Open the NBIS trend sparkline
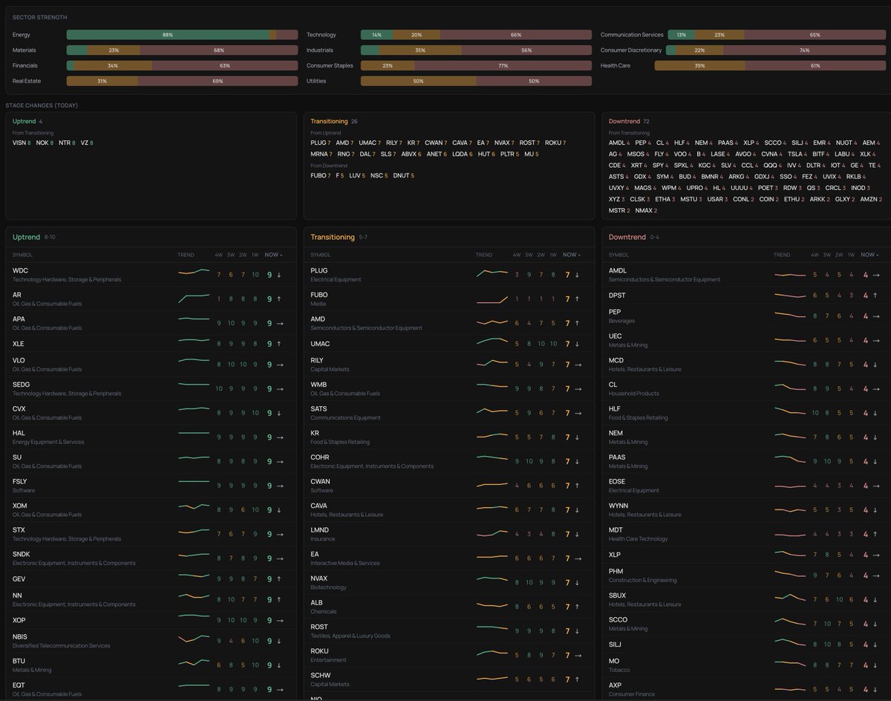Image resolution: width=891 pixels, height=701 pixels. click(x=194, y=638)
